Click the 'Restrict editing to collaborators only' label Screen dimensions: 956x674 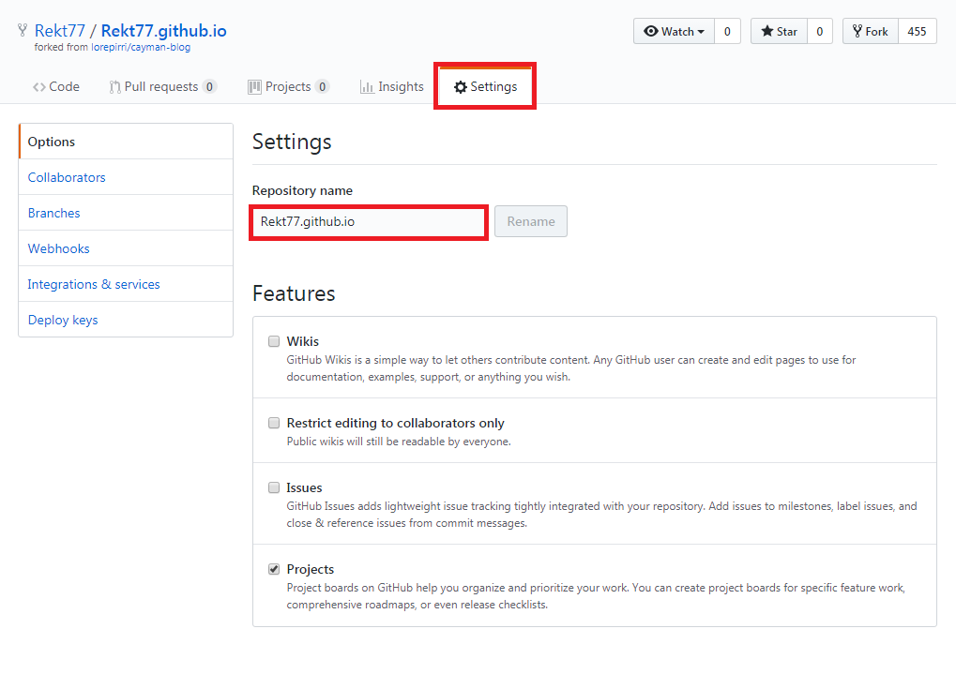tap(395, 423)
